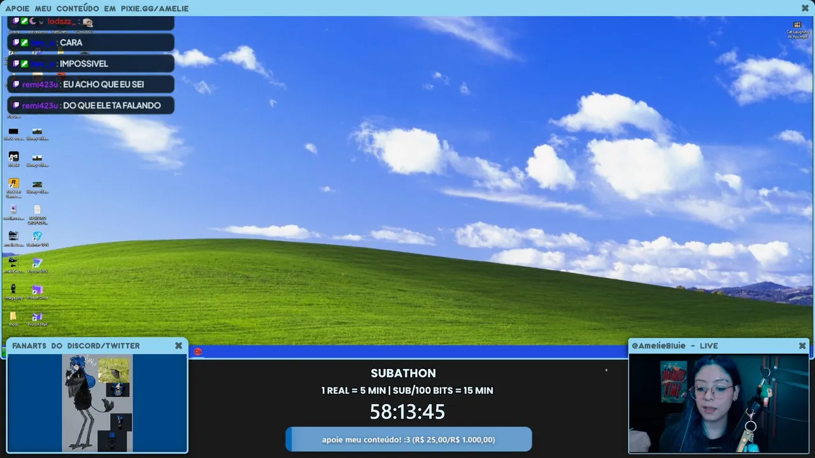815x458 pixels.
Task: Click the PIXIE.GG/AMELIE title bar text
Action: [155, 8]
